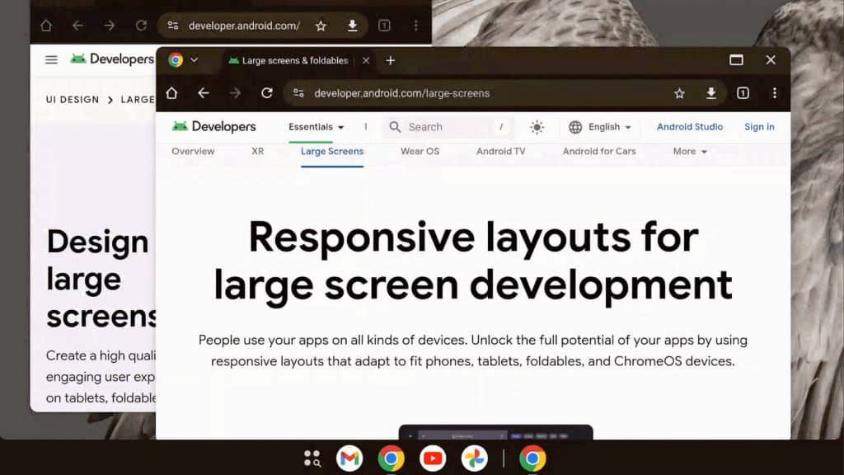Image resolution: width=844 pixels, height=475 pixels.
Task: Go back in the background Chrome window
Action: click(78, 26)
